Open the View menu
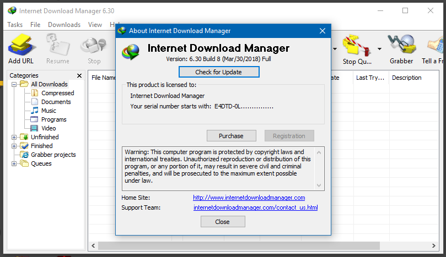The image size is (446, 257). 95,25
